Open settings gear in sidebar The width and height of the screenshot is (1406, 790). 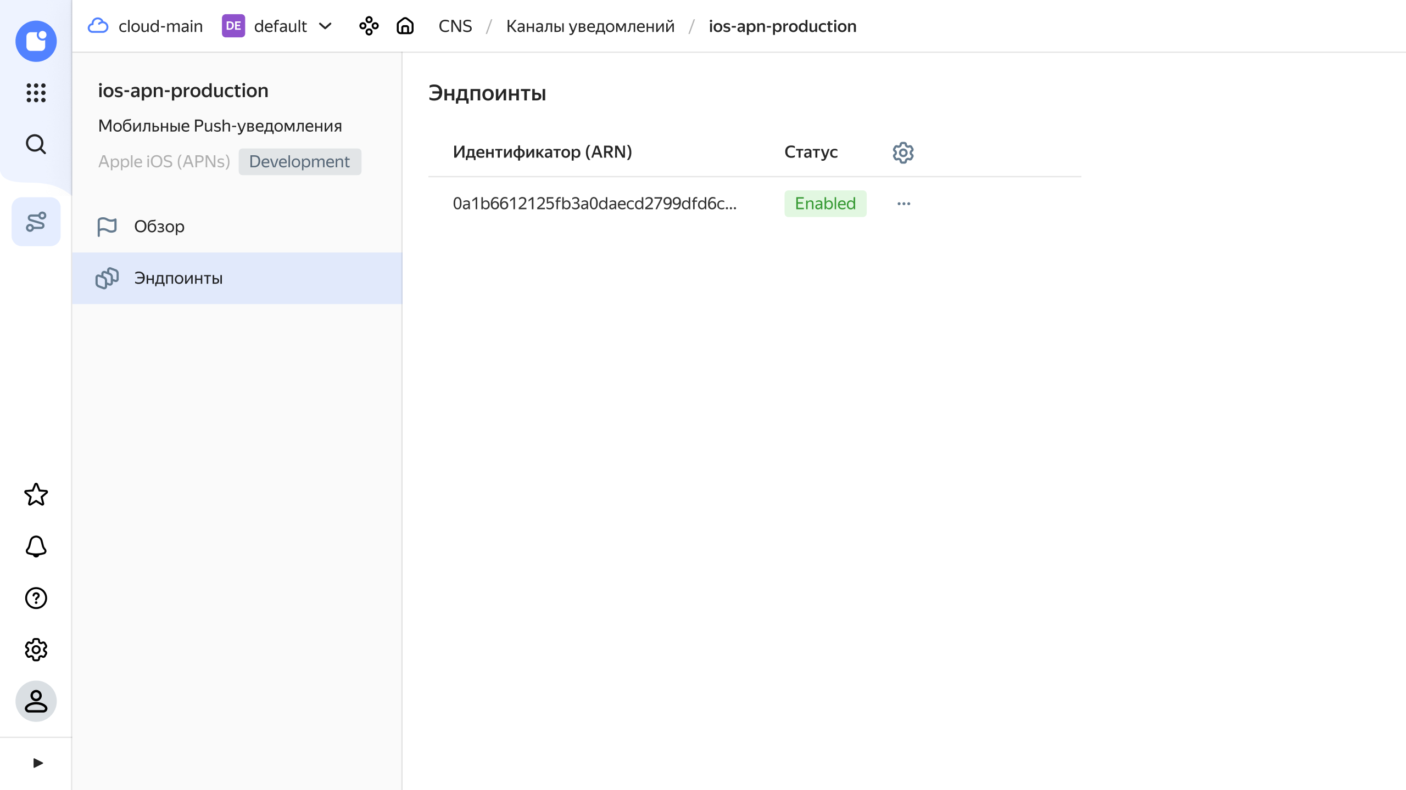[x=36, y=650]
